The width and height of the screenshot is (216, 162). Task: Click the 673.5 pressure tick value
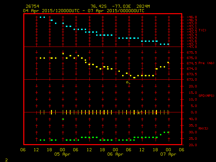tap(192, 74)
